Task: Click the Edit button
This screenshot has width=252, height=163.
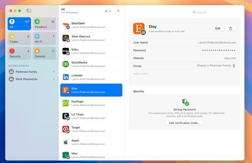Action: tap(218, 28)
